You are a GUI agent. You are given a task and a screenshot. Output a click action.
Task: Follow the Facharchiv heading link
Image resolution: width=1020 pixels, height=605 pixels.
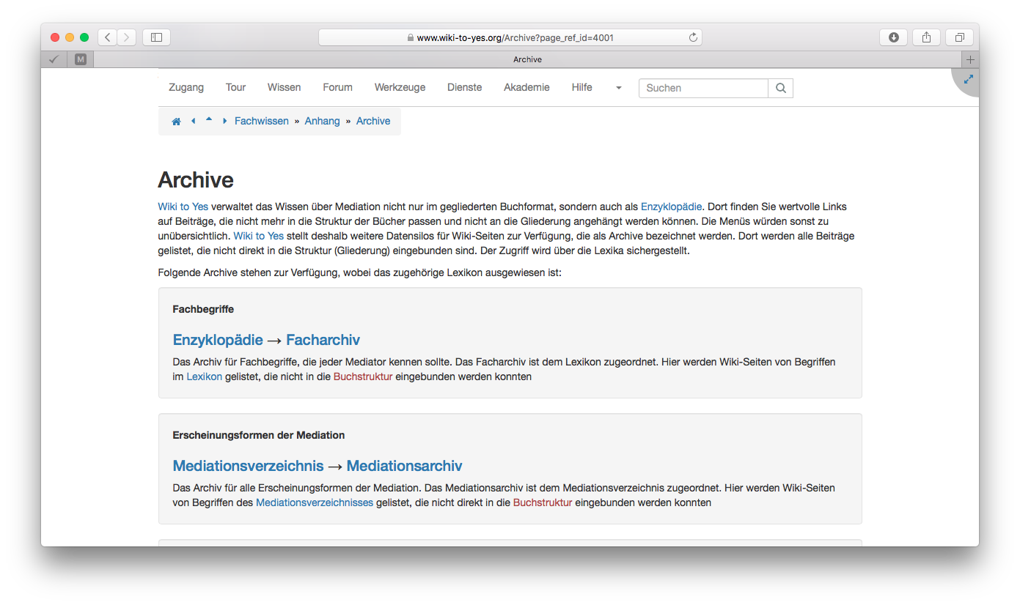click(x=323, y=340)
